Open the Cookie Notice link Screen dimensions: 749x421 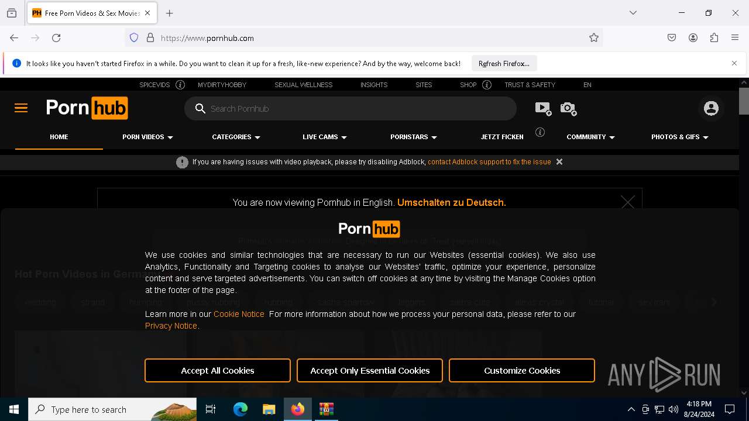click(x=239, y=314)
